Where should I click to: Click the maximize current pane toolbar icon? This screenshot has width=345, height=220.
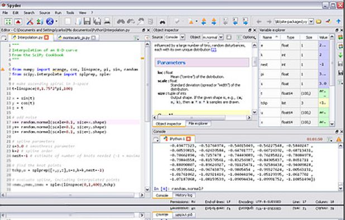[8, 21]
